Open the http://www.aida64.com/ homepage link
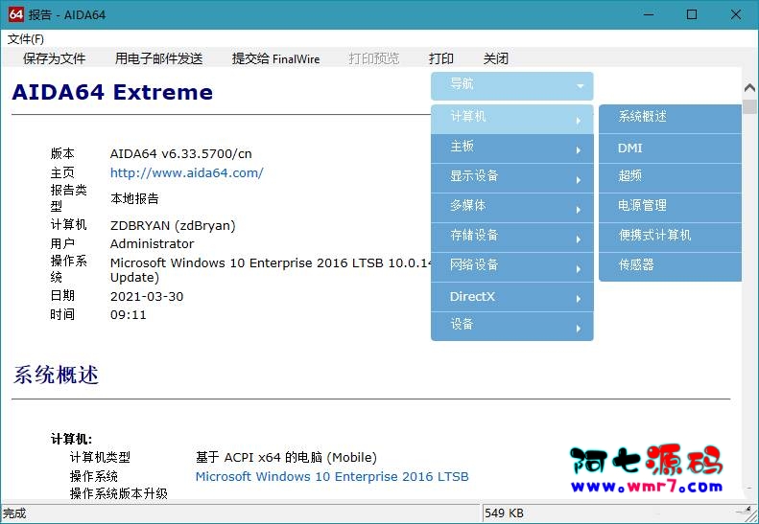The height and width of the screenshot is (524, 759). [x=187, y=173]
